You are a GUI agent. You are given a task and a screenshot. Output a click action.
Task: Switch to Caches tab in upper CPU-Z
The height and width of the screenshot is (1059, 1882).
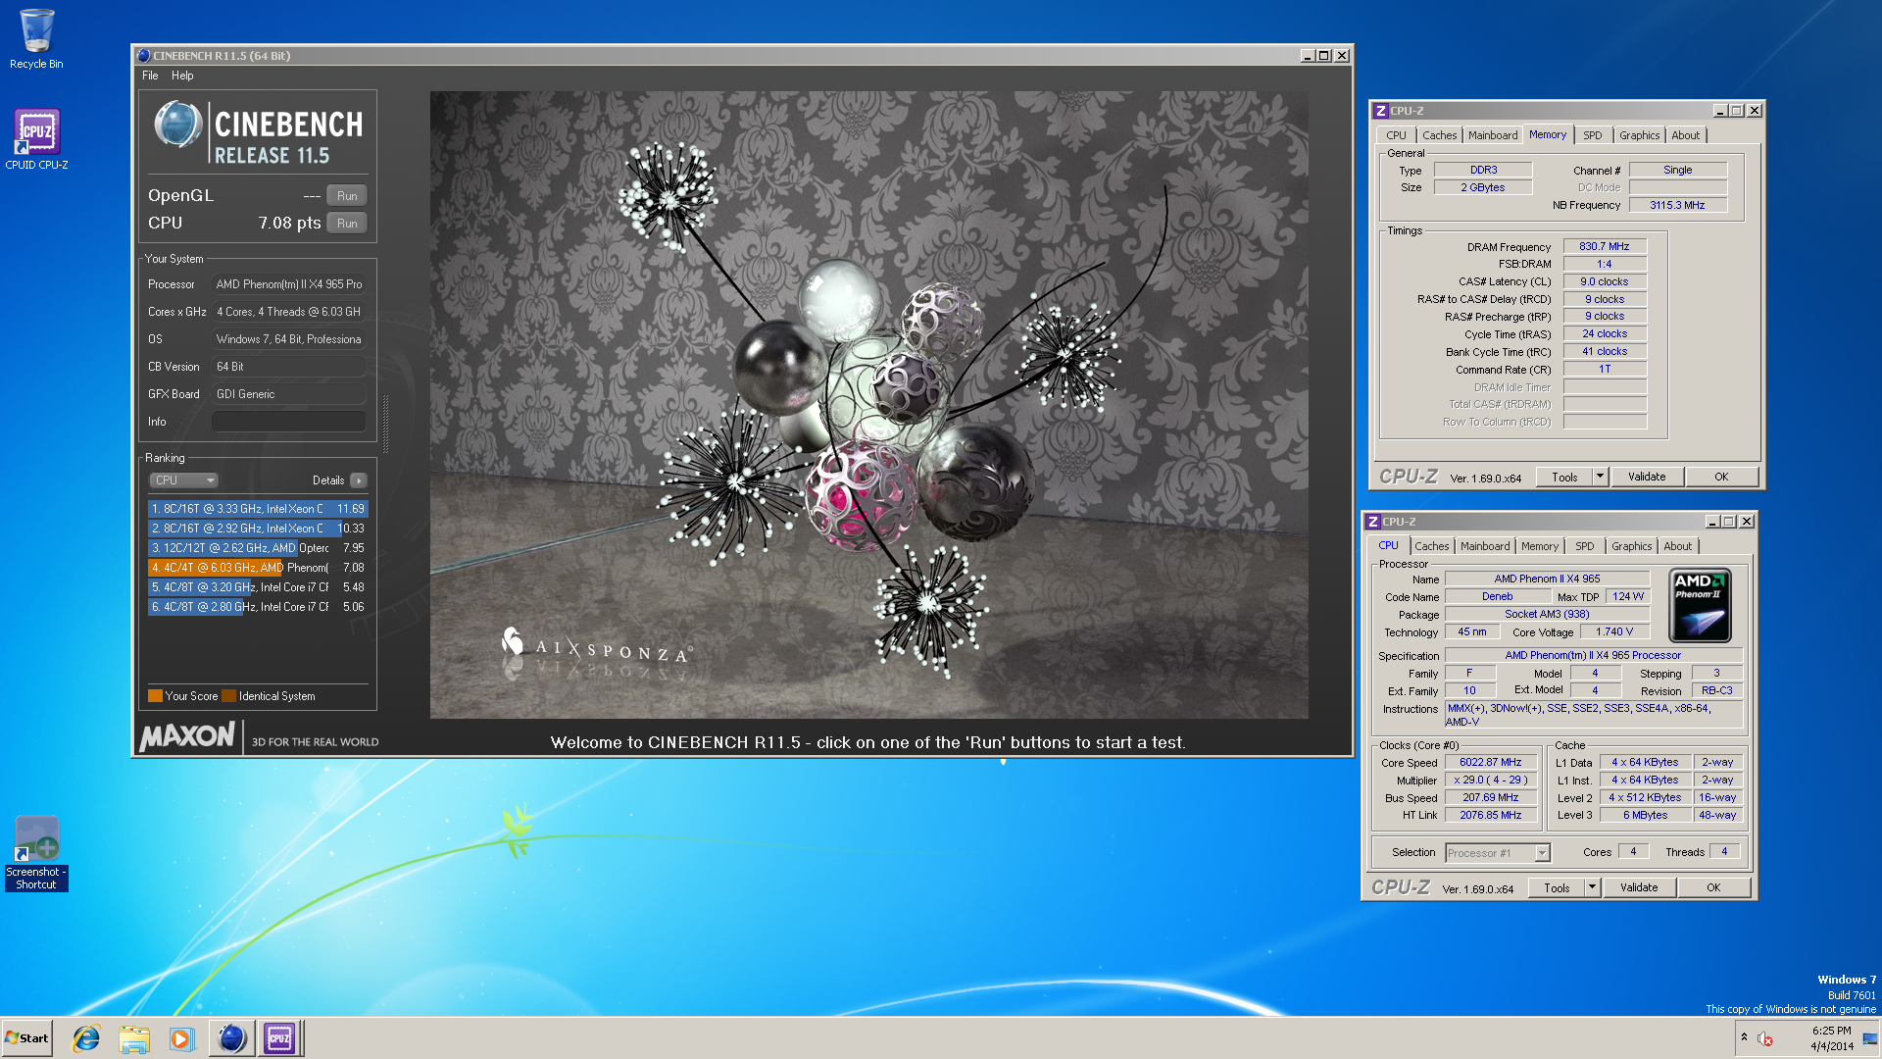point(1439,135)
